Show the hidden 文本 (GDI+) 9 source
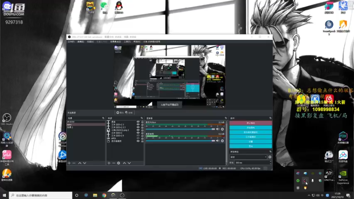Viewport: 354px width, 199px height. [x=138, y=136]
